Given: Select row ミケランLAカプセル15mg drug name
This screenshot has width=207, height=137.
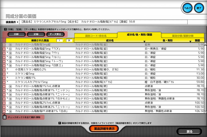Looking at the screenshot, I should click(x=31, y=82).
